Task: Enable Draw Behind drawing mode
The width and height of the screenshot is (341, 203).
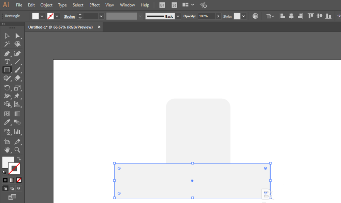Action: [12, 188]
